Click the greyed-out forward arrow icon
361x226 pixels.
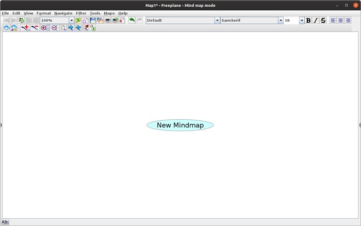pos(14,20)
